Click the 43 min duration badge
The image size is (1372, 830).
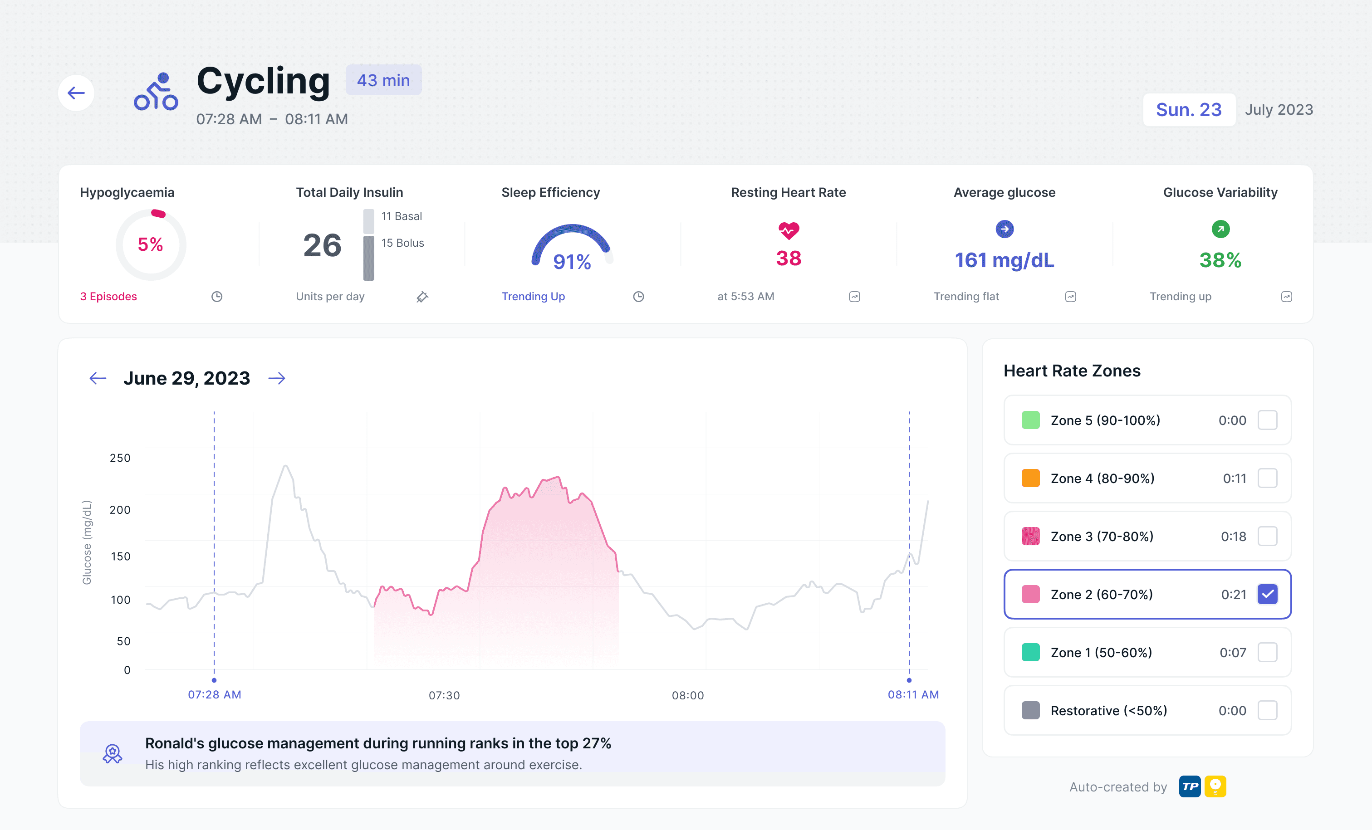pyautogui.click(x=383, y=80)
